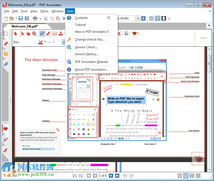Save the document with the Save icon
The image size is (214, 181).
click(21, 18)
